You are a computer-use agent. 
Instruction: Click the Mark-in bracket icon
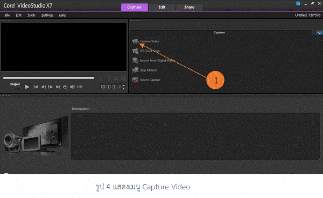tap(101, 79)
